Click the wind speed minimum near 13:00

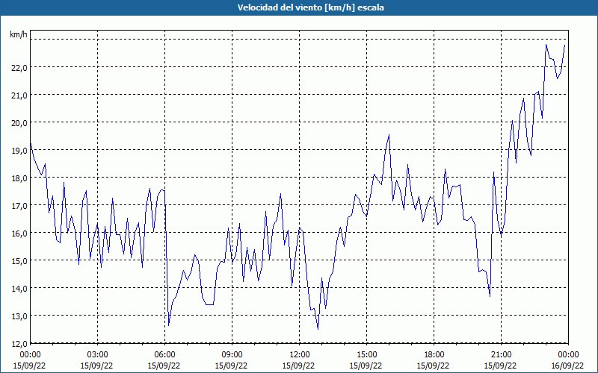(318, 329)
